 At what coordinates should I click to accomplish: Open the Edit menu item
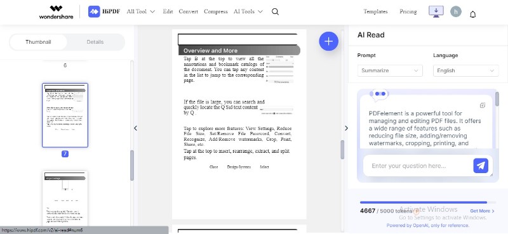click(168, 11)
